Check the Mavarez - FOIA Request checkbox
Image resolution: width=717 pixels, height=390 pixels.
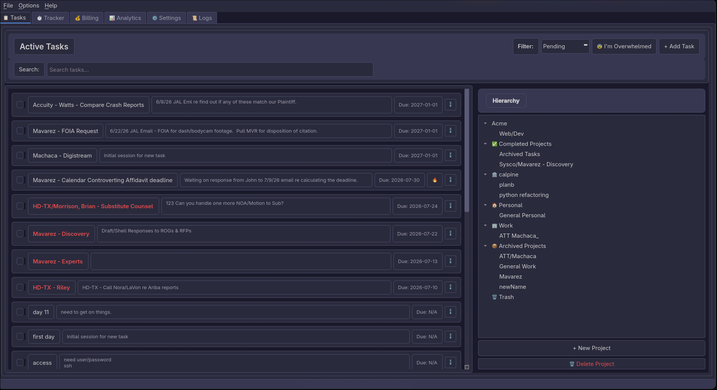20,130
